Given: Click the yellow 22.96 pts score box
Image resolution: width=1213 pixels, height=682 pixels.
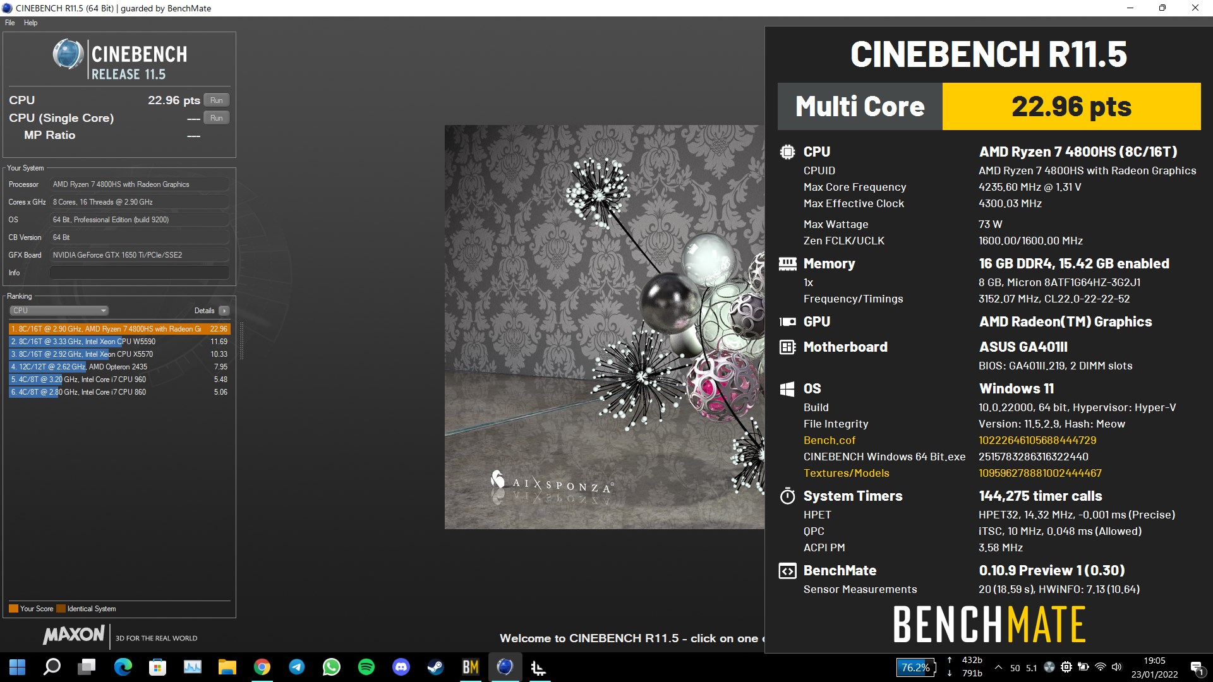Looking at the screenshot, I should click(1071, 107).
